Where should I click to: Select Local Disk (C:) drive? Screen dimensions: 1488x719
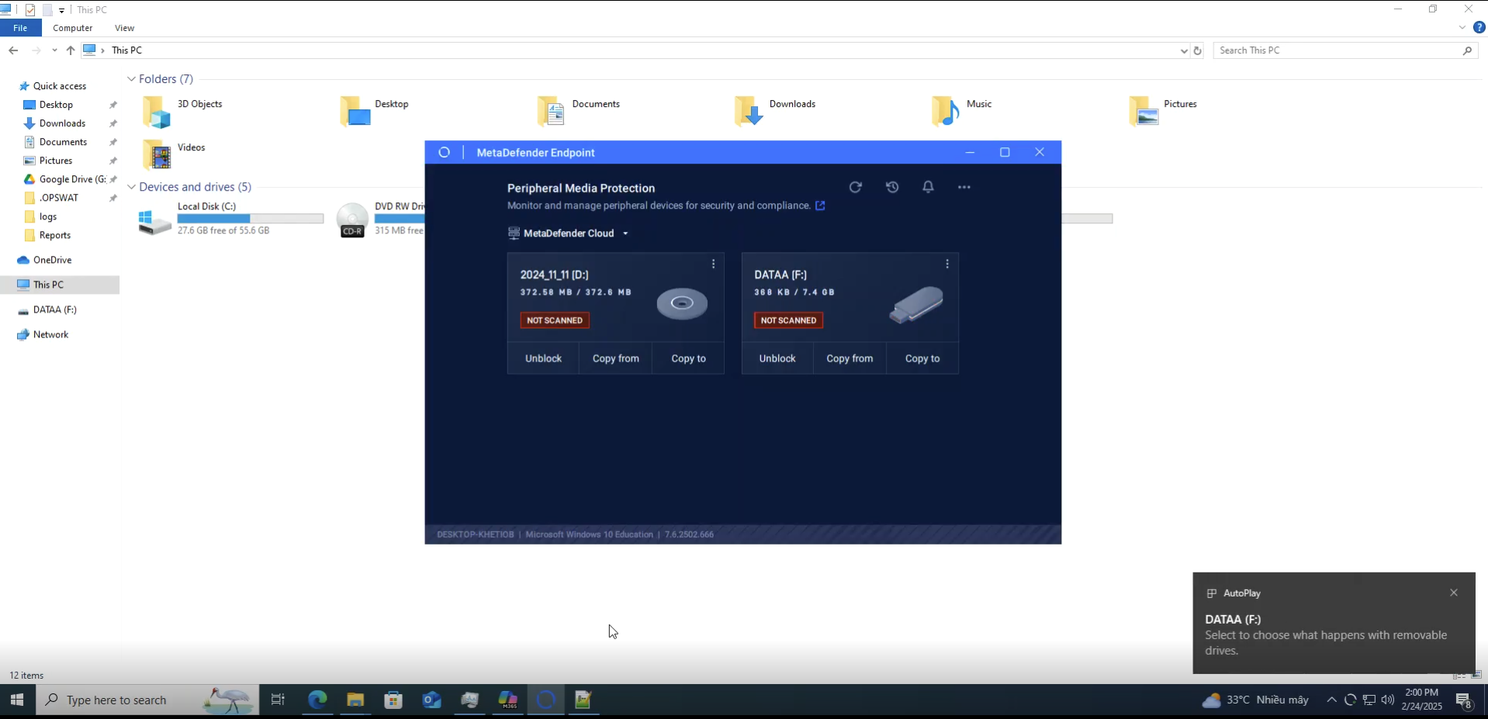click(231, 220)
